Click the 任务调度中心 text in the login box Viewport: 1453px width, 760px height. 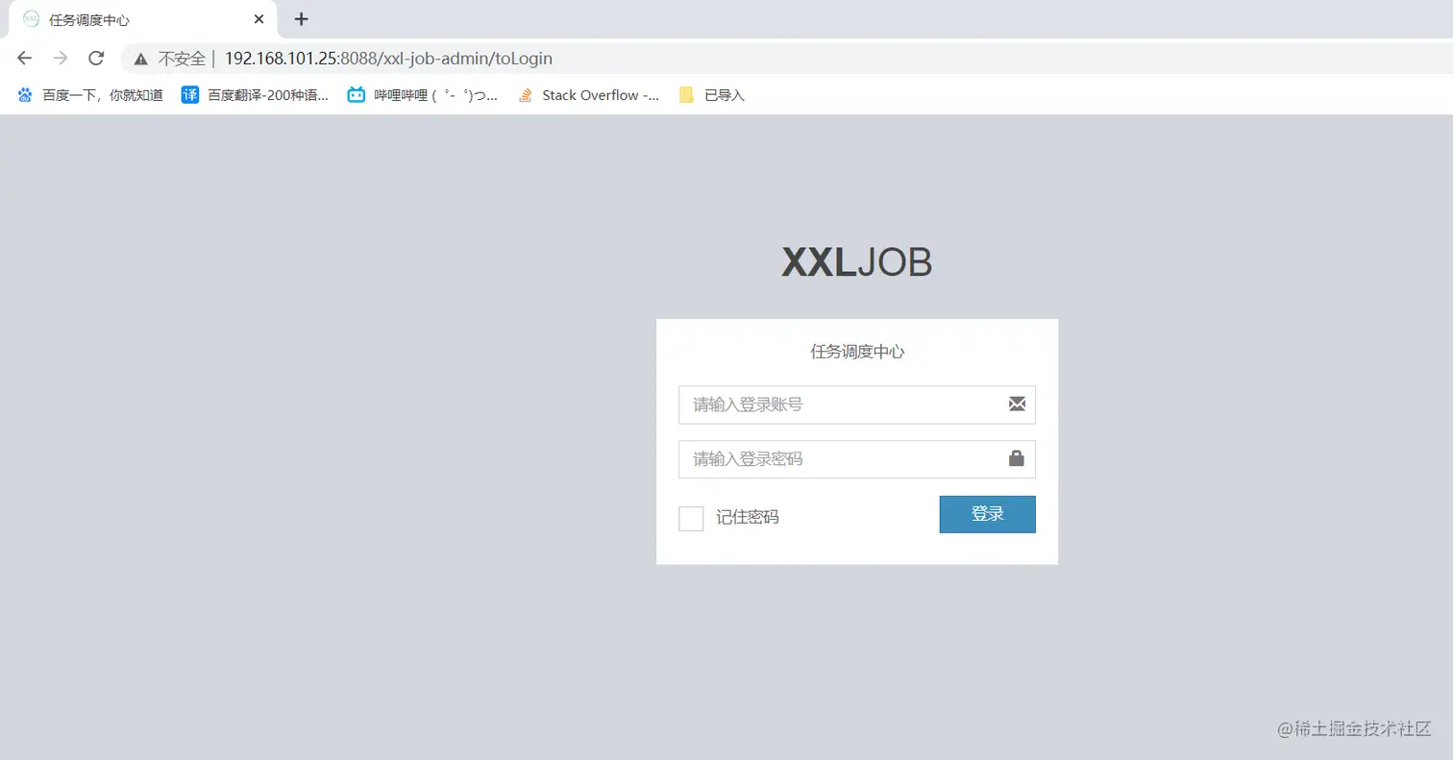click(857, 352)
